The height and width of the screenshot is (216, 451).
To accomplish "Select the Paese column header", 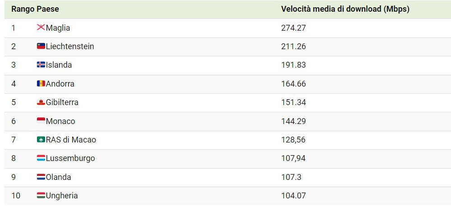I will tap(48, 9).
